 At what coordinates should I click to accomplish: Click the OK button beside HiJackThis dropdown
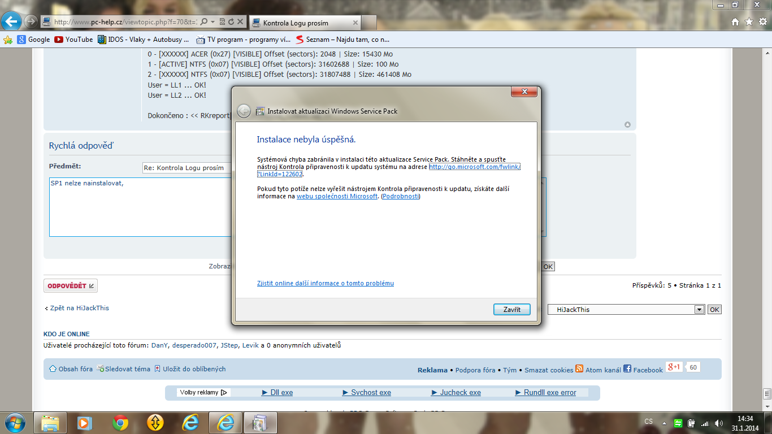[x=714, y=310]
